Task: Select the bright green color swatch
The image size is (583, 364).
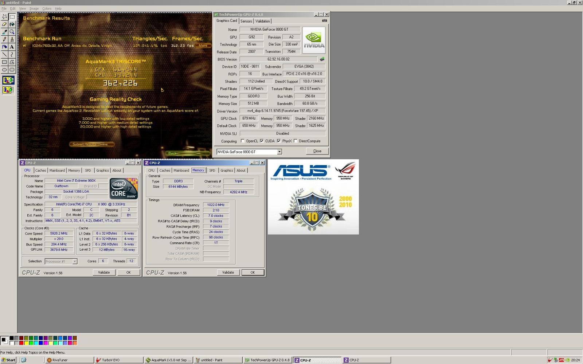Action: coord(31,343)
